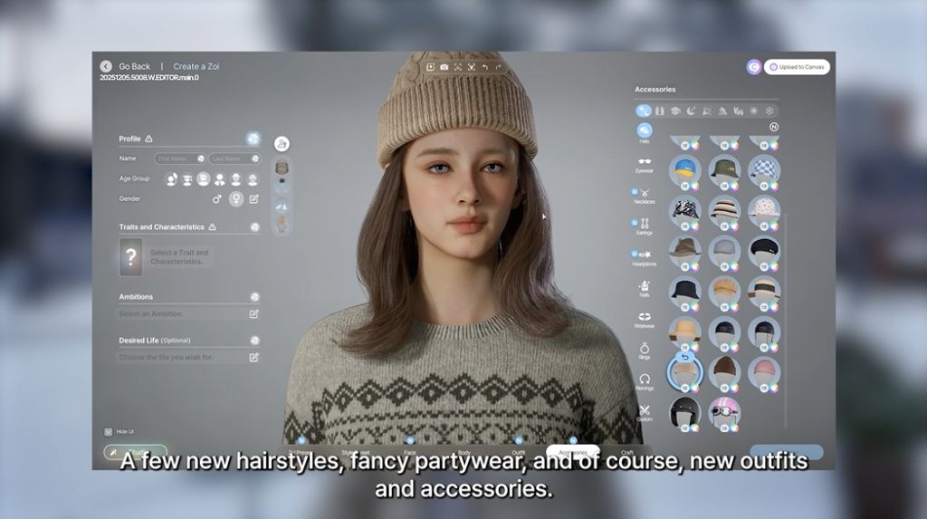Pick the blue and yellow cap thumbnail
Image resolution: width=927 pixels, height=519 pixels.
(x=684, y=169)
